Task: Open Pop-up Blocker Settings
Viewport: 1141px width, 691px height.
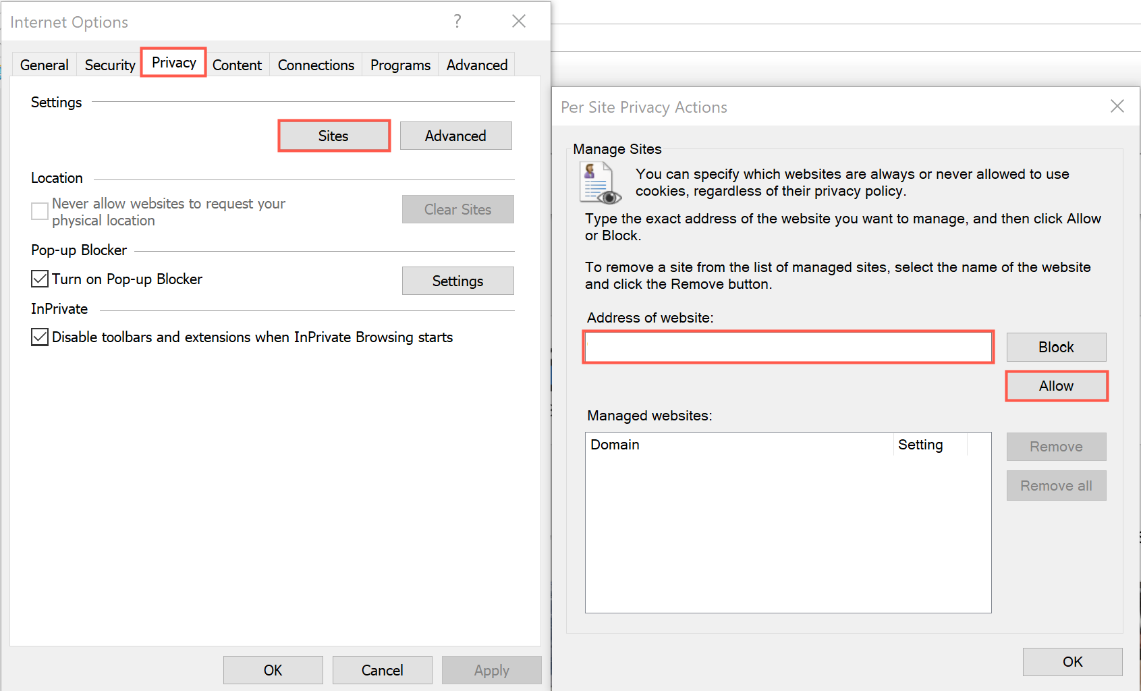Action: (457, 280)
